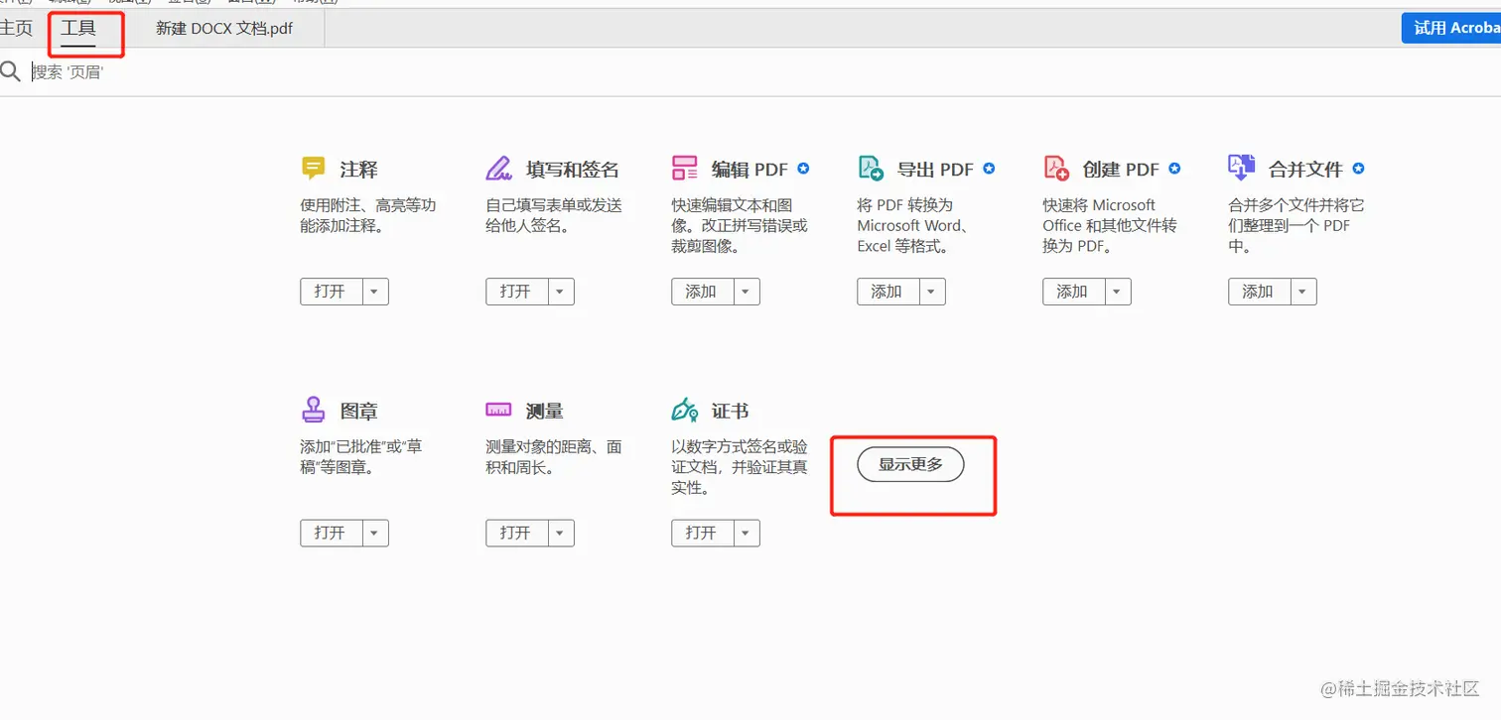Click the premium star badge beside 创建 PDF
Screen dimensions: 1501x720
[1174, 169]
